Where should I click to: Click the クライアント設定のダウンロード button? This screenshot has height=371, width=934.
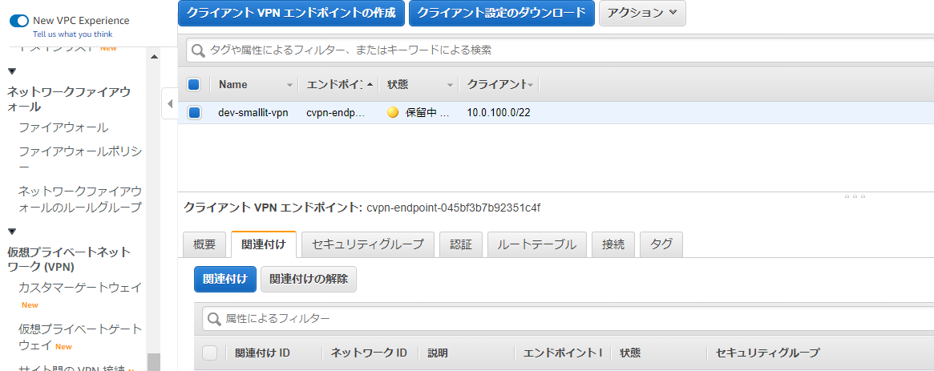tap(501, 13)
